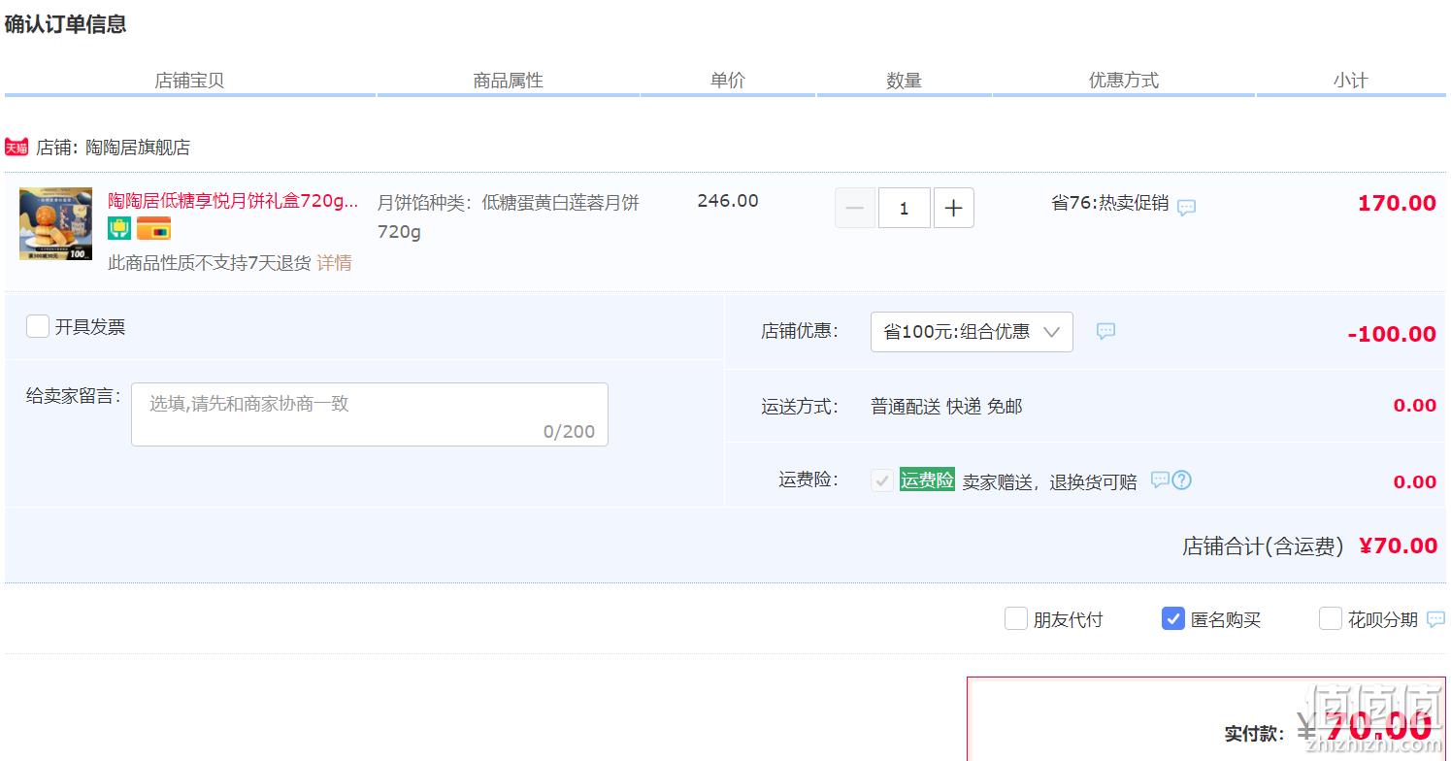Click the 优惠方式 column header
This screenshot has height=761, width=1451.
(x=1124, y=81)
